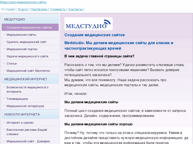Viewport: 193px width, 144px height.
Task: Click the МЕДСТУДИО sidebar section header
Action: pos(30,19)
